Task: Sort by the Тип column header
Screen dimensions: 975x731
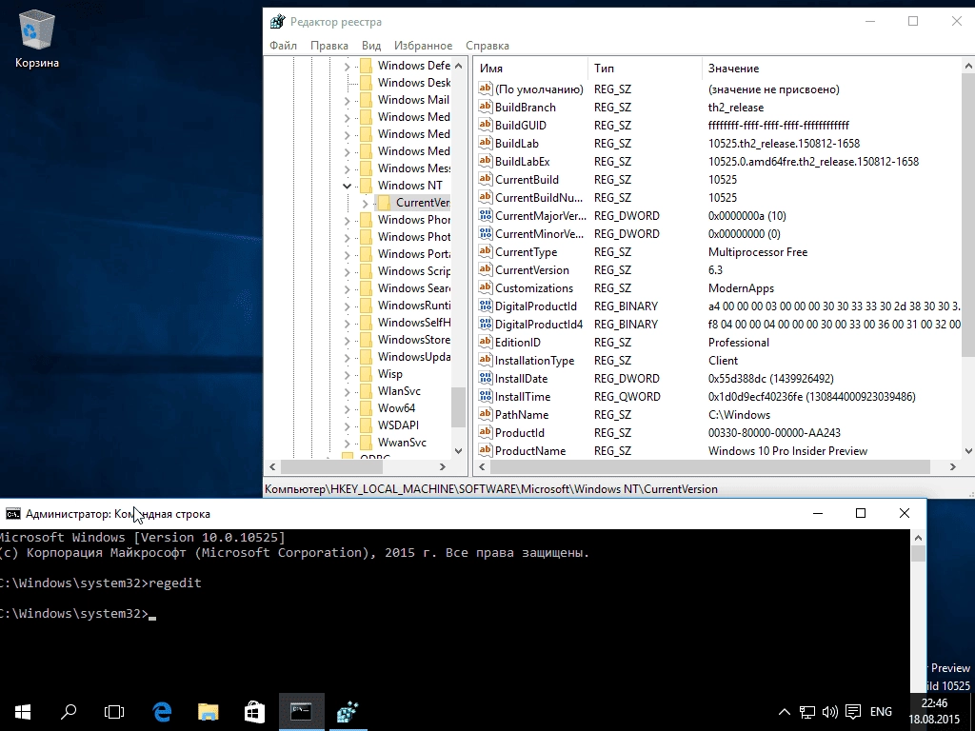Action: click(x=645, y=69)
